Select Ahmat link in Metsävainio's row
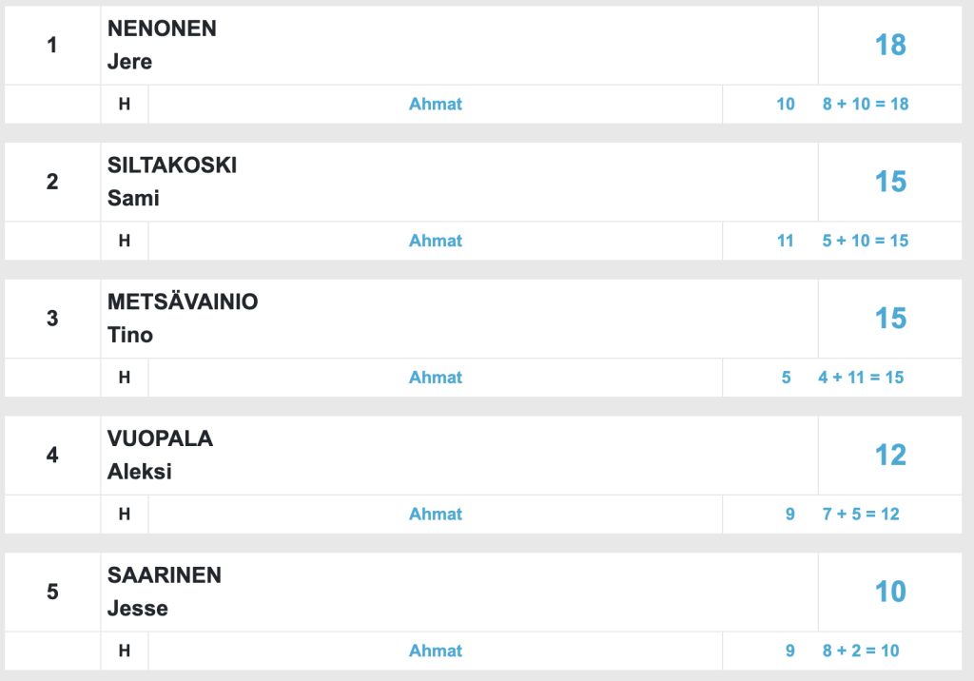 [x=435, y=378]
